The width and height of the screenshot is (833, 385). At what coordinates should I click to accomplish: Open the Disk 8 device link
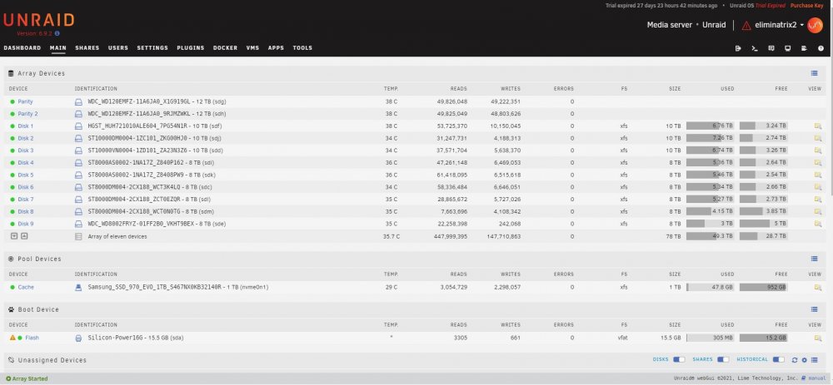26,211
